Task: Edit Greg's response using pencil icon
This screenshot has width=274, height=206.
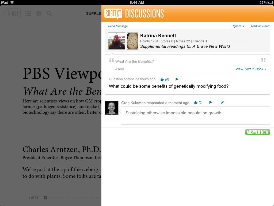Action: point(222,102)
